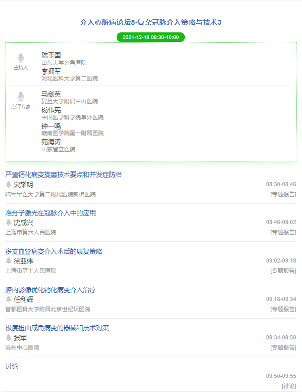Open talk 多支血管病变介入术后的康复策略
Viewport: 302px width, 392px height.
(x=54, y=251)
